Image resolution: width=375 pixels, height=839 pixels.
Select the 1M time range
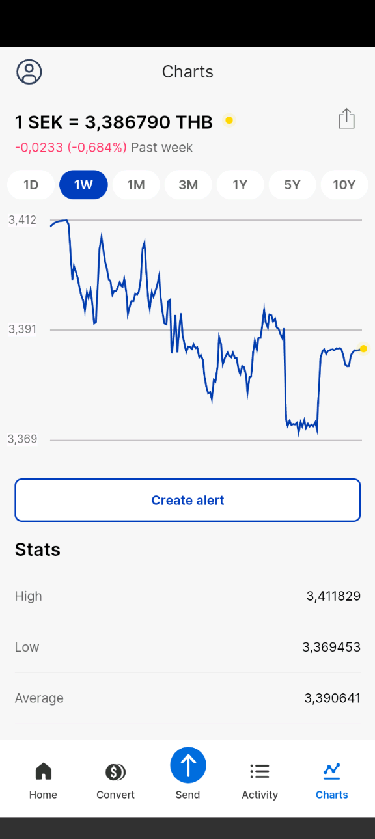[136, 185]
